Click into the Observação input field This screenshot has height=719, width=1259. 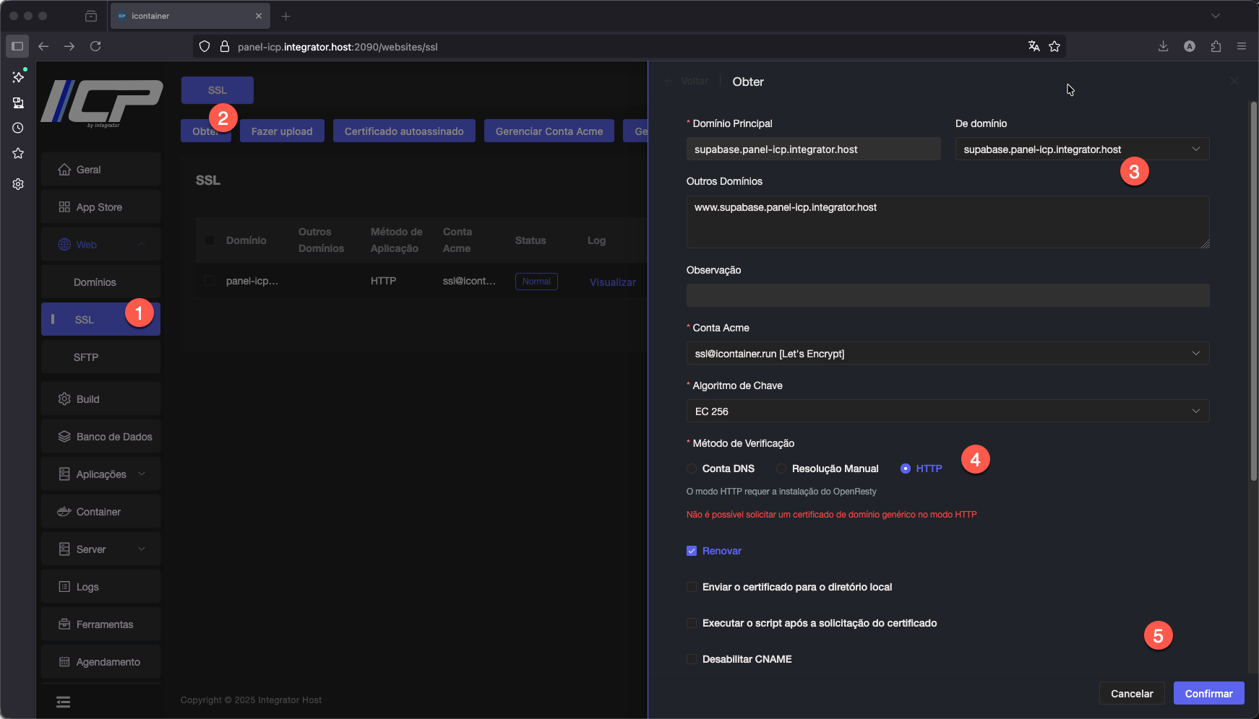point(947,295)
